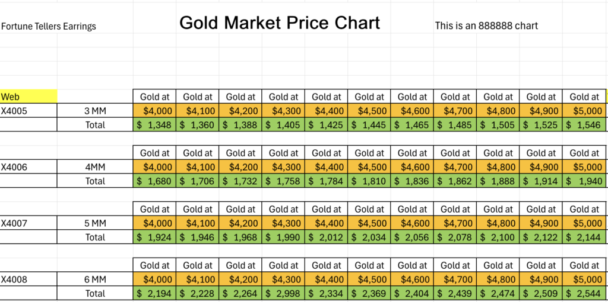The width and height of the screenshot is (608, 302).
Task: Click the X4006 item code cell
Action: tap(14, 167)
